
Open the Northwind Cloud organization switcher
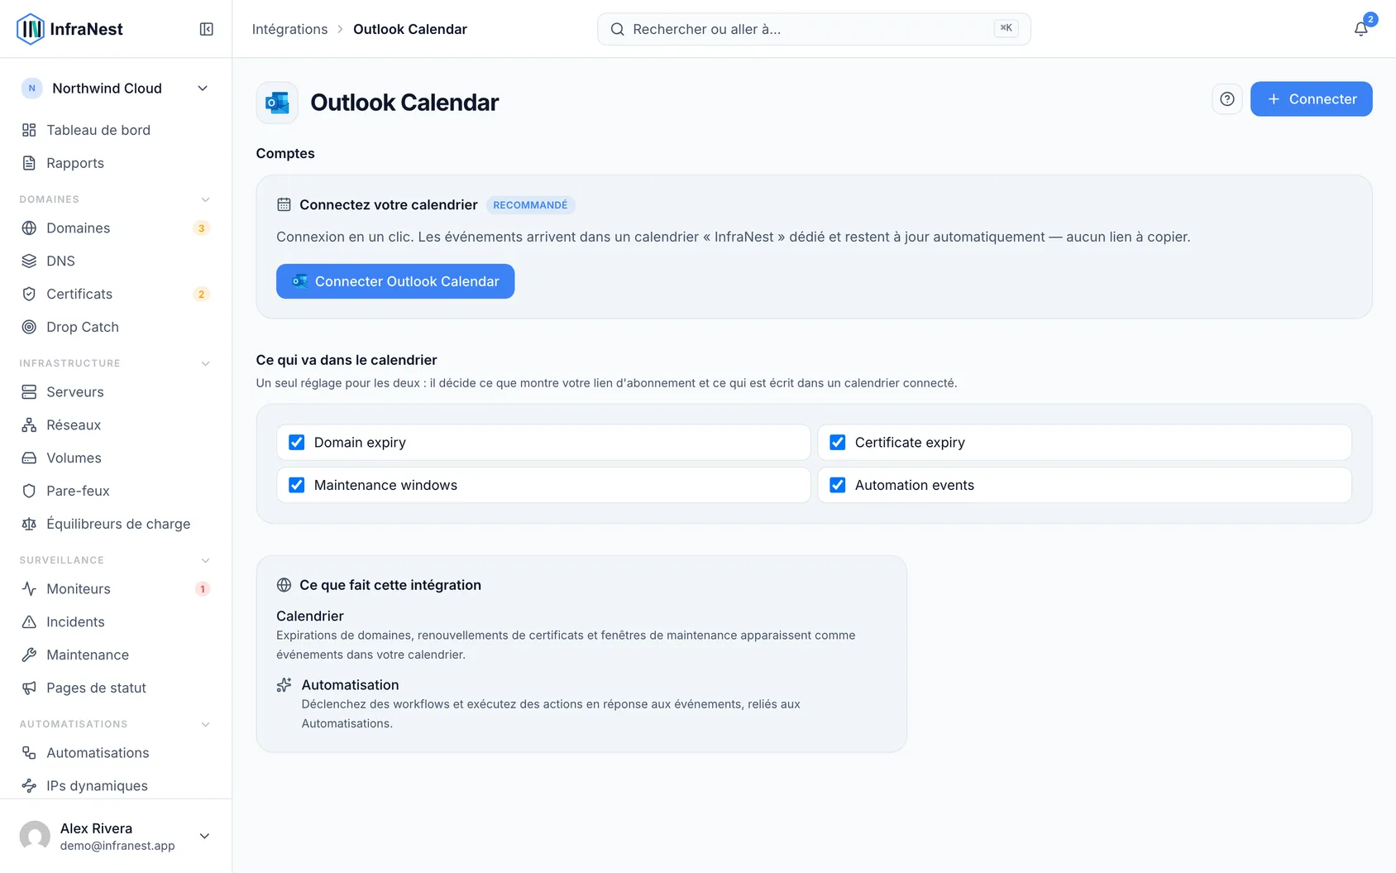tap(116, 89)
